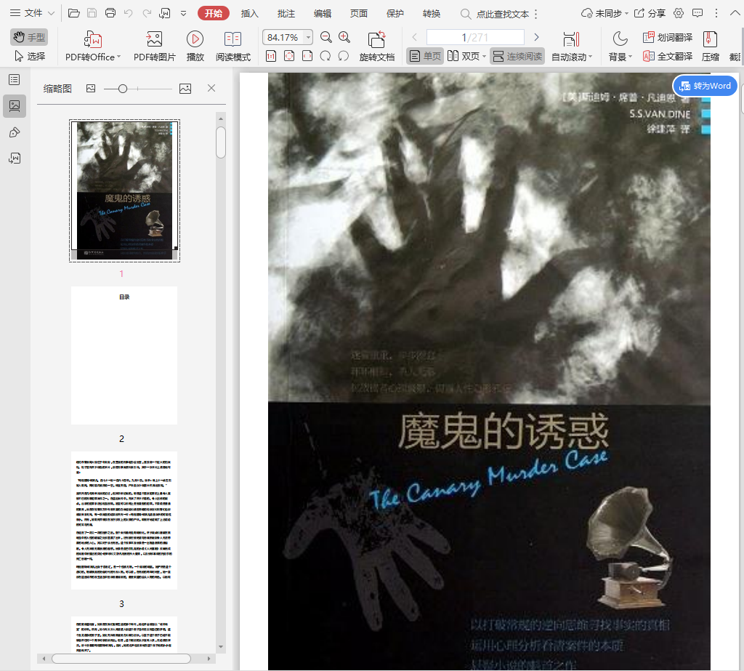This screenshot has height=671, width=744.
Task: Switch to the 转换 tab
Action: coord(432,13)
